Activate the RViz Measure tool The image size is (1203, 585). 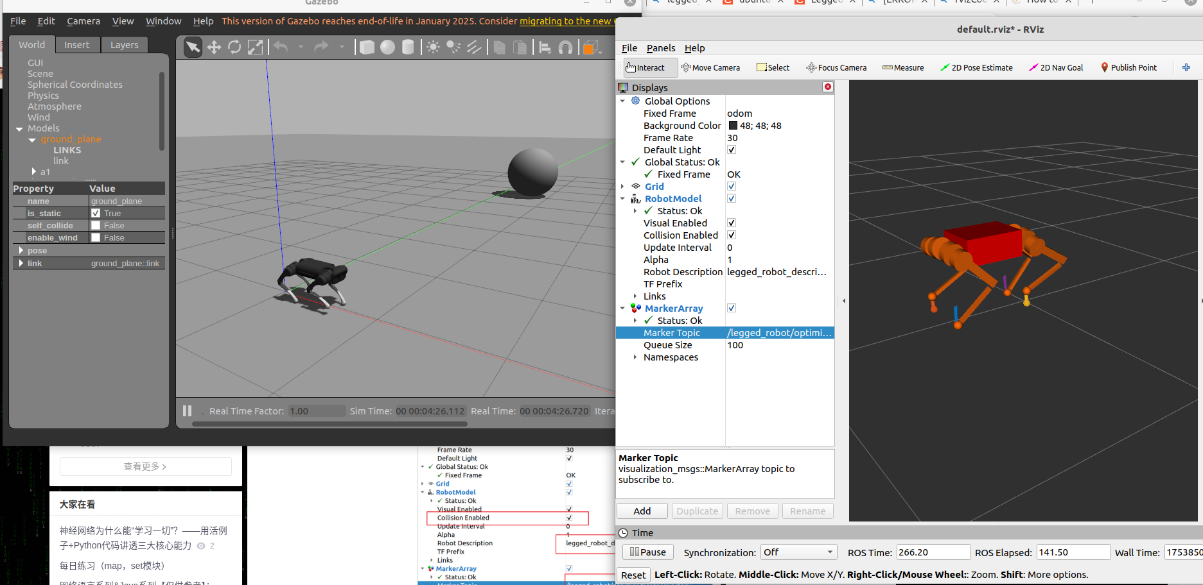[903, 67]
